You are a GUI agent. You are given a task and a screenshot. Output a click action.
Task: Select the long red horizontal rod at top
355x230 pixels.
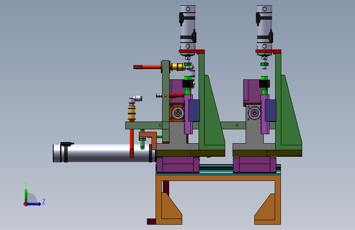pyautogui.click(x=148, y=67)
